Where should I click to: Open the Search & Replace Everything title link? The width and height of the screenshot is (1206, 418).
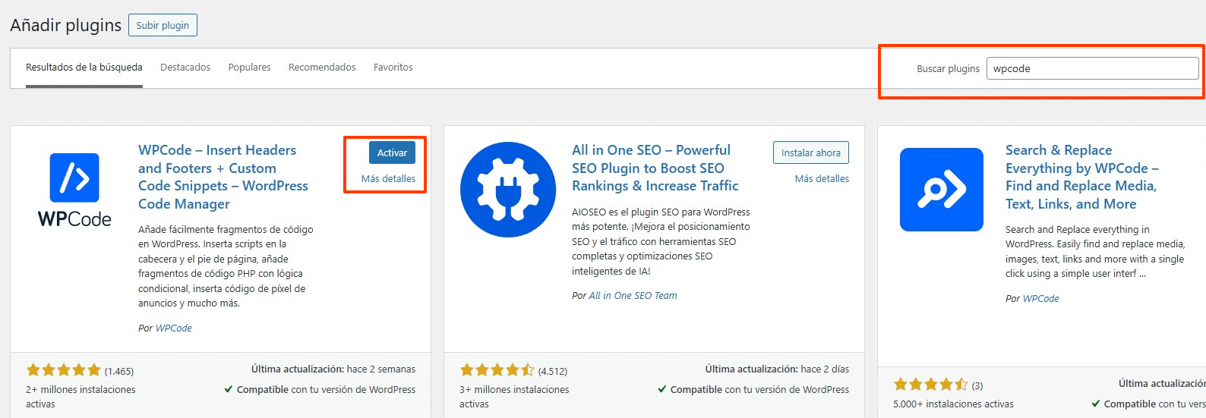[x=1081, y=177]
